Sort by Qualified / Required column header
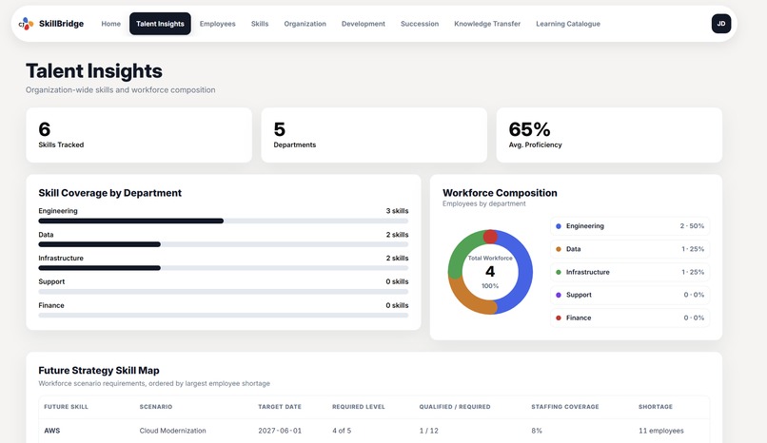The height and width of the screenshot is (443, 767). [x=455, y=407]
